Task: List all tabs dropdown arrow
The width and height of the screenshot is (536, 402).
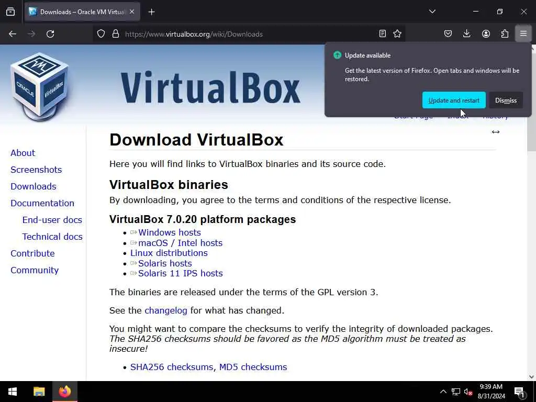Action: (x=432, y=12)
